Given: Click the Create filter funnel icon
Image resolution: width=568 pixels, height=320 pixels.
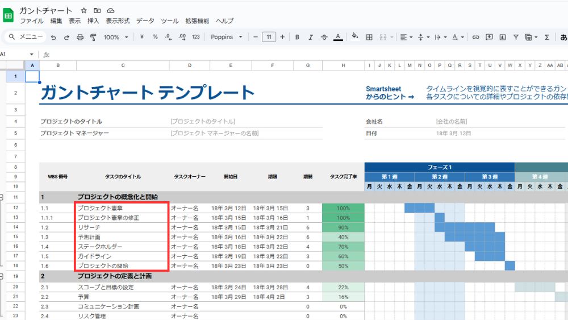Looking at the screenshot, I should (516, 38).
